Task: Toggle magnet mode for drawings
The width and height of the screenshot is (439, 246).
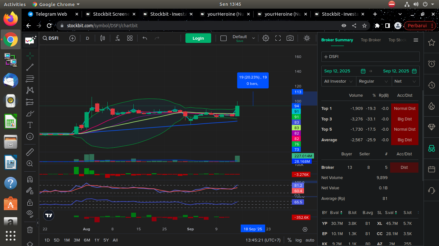Action: [30, 179]
